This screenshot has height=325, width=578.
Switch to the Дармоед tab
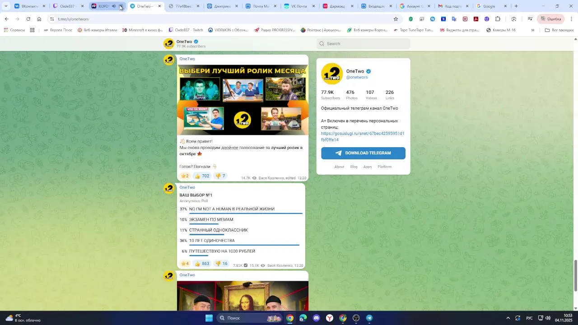[338, 6]
